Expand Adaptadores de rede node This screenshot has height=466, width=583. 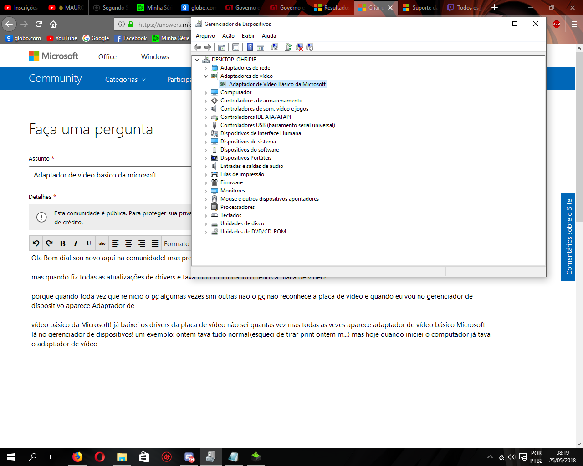[205, 68]
